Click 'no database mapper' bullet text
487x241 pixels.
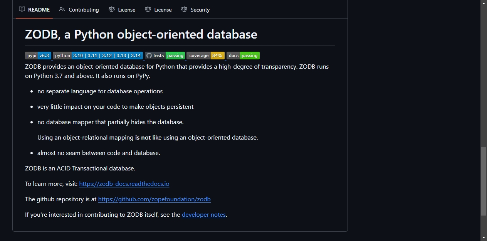[x=111, y=122]
